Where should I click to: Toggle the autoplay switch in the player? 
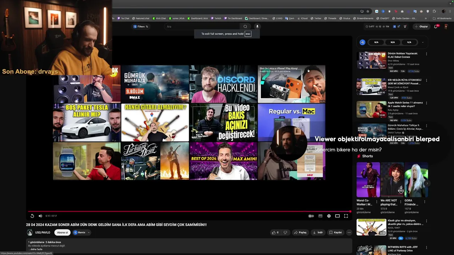pyautogui.click(x=311, y=216)
